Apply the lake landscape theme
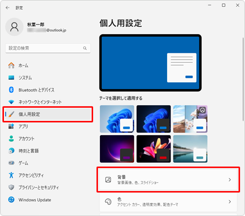Image resolution: width=245 pixels, height=216 pixels. pos(190,149)
